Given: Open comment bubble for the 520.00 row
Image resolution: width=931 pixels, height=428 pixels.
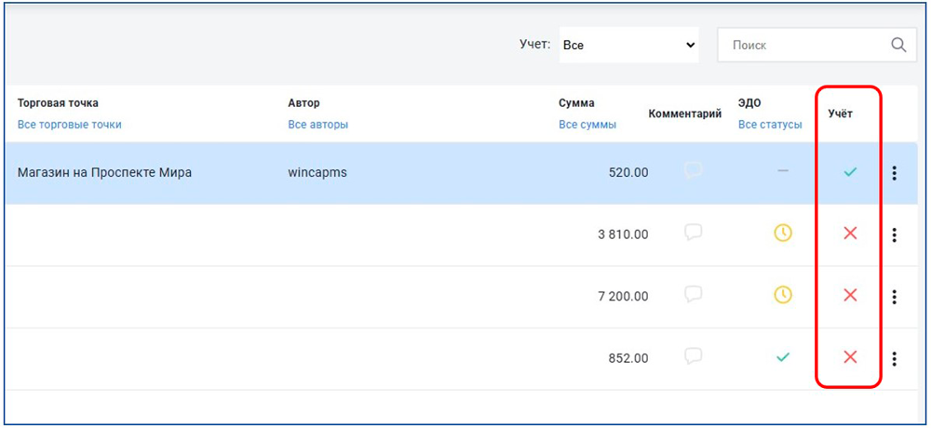Looking at the screenshot, I should 693,171.
